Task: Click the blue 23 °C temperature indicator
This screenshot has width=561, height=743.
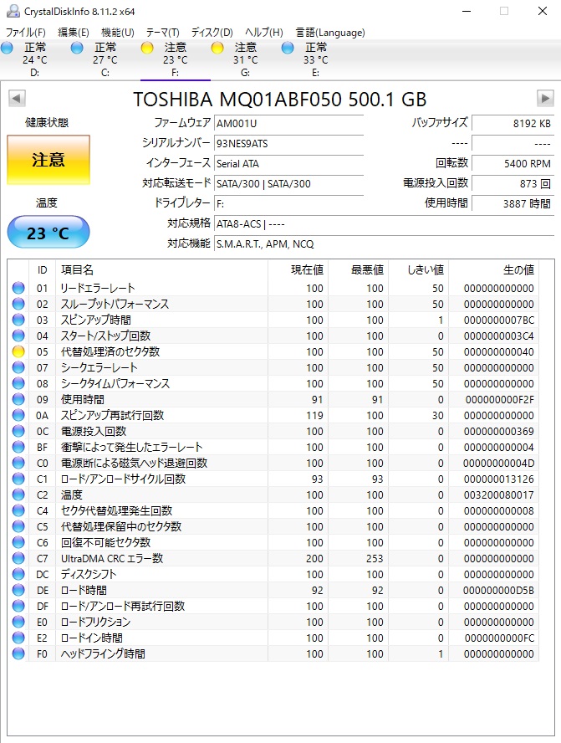Action: (48, 233)
